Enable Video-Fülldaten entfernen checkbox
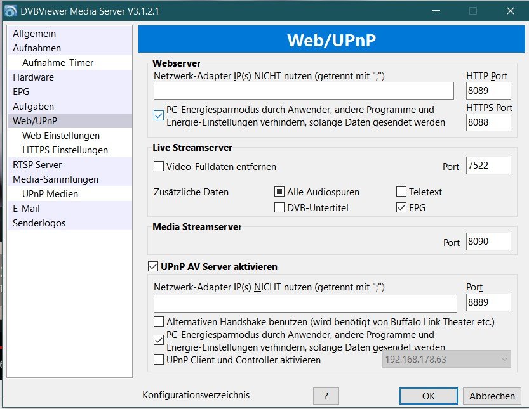The height and width of the screenshot is (409, 529). [159, 167]
